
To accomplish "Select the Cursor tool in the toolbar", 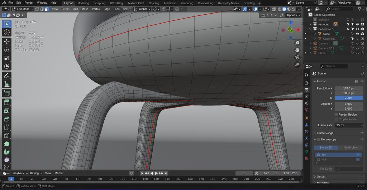I will pyautogui.click(x=7, y=33).
